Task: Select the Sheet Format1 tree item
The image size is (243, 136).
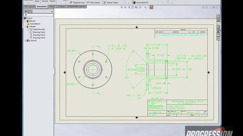Action: [39, 29]
